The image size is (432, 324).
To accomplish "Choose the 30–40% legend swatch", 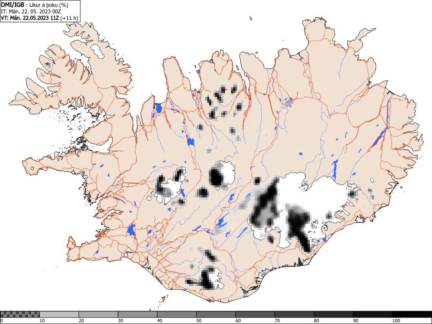I will (x=137, y=314).
